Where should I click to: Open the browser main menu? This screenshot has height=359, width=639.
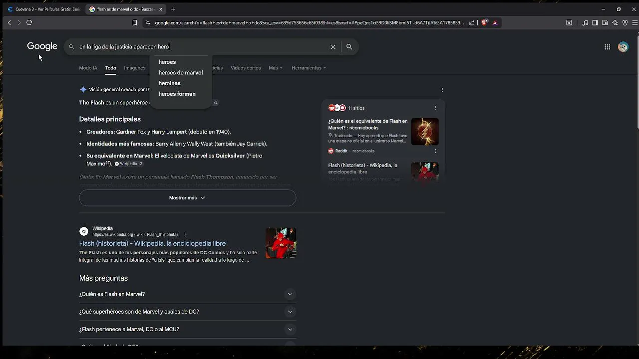pos(635,22)
